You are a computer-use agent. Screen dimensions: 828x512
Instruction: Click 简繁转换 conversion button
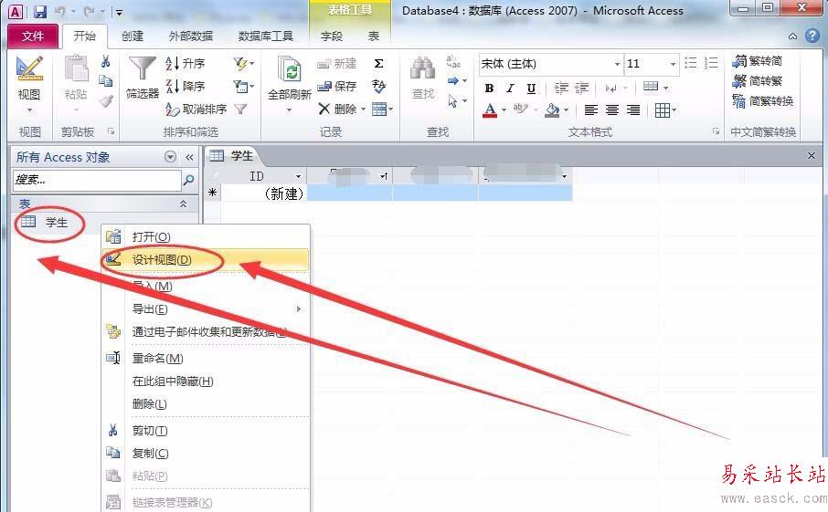763,100
